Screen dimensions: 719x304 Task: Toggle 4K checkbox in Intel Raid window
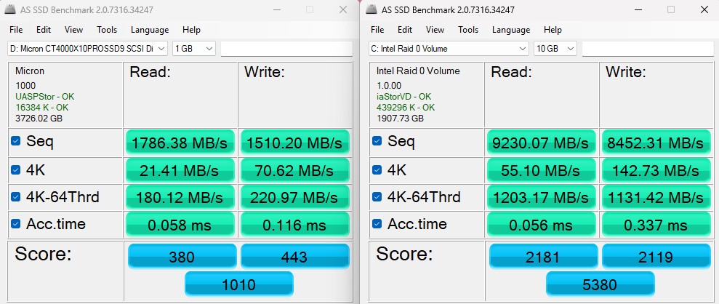[x=377, y=170]
